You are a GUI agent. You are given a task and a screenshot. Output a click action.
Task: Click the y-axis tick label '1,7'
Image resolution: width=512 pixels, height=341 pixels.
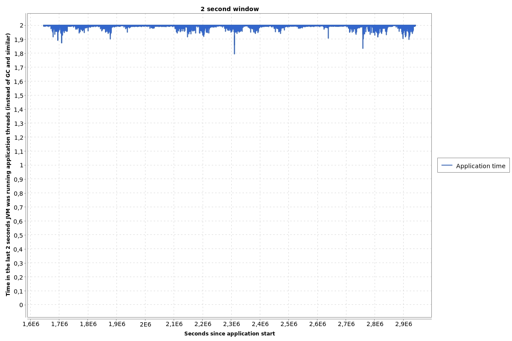tap(19, 67)
